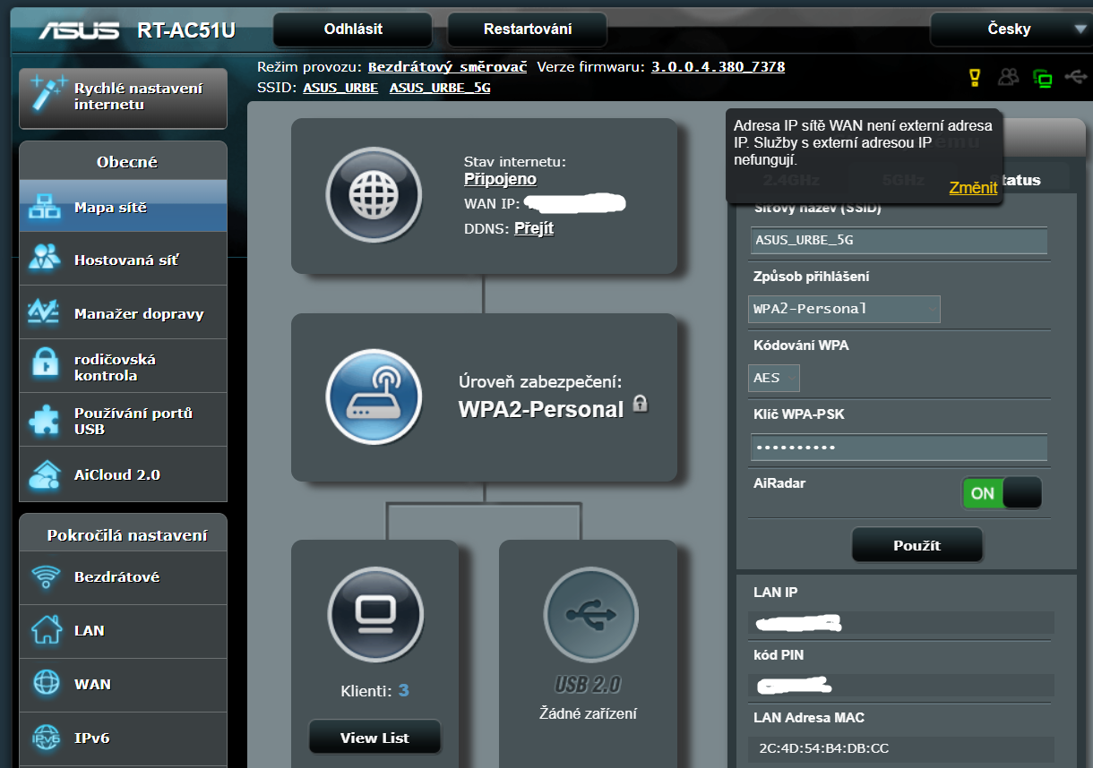Image resolution: width=1093 pixels, height=768 pixels.
Task: Click the Klíč WPA-PSK password field
Action: [x=899, y=448]
